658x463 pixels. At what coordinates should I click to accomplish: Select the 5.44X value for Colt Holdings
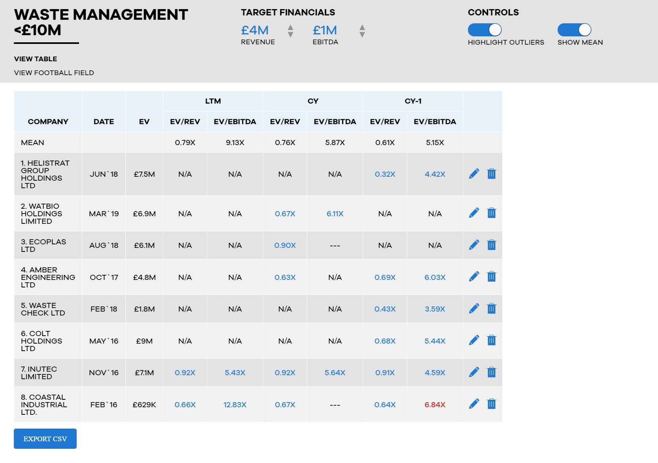click(435, 341)
